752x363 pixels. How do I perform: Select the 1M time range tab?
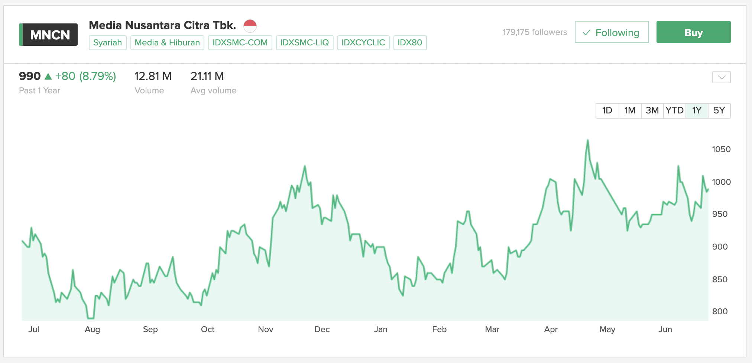[x=630, y=110]
